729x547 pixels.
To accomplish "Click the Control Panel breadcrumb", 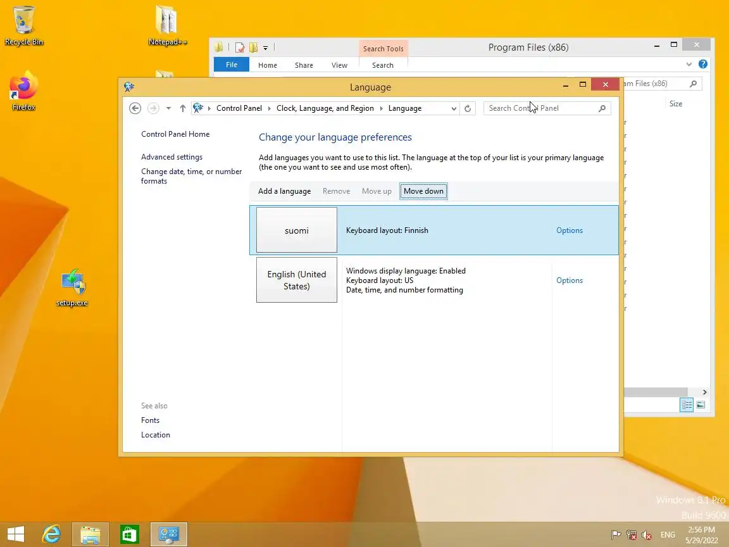I will (239, 108).
